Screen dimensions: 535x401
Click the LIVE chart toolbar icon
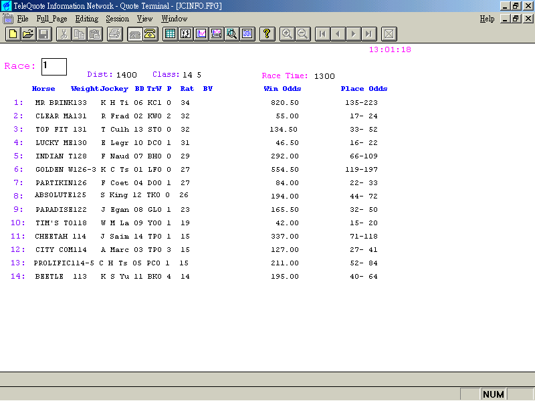pyautogui.click(x=217, y=34)
